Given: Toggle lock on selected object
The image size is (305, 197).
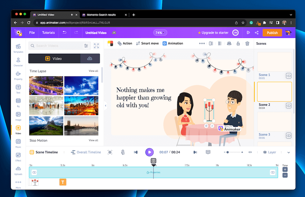Looking at the screenshot, I should point(238,43).
